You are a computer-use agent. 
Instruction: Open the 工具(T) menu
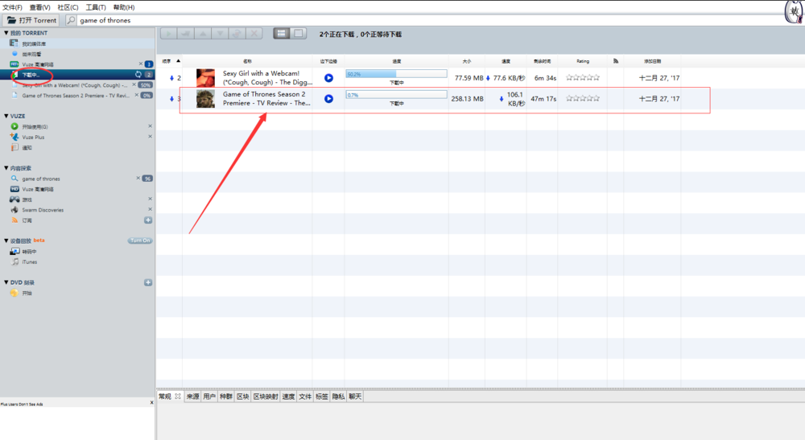[96, 7]
